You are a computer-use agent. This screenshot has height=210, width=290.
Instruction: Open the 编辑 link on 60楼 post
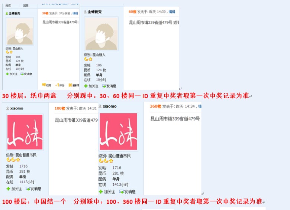pyautogui.click(x=172, y=12)
